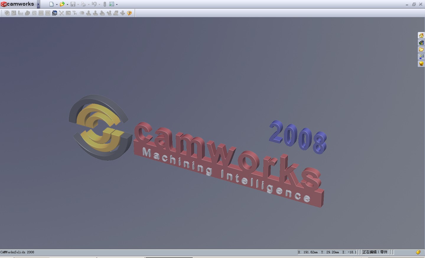Click the CAMWorksSolids 2008 status bar text

click(x=17, y=252)
